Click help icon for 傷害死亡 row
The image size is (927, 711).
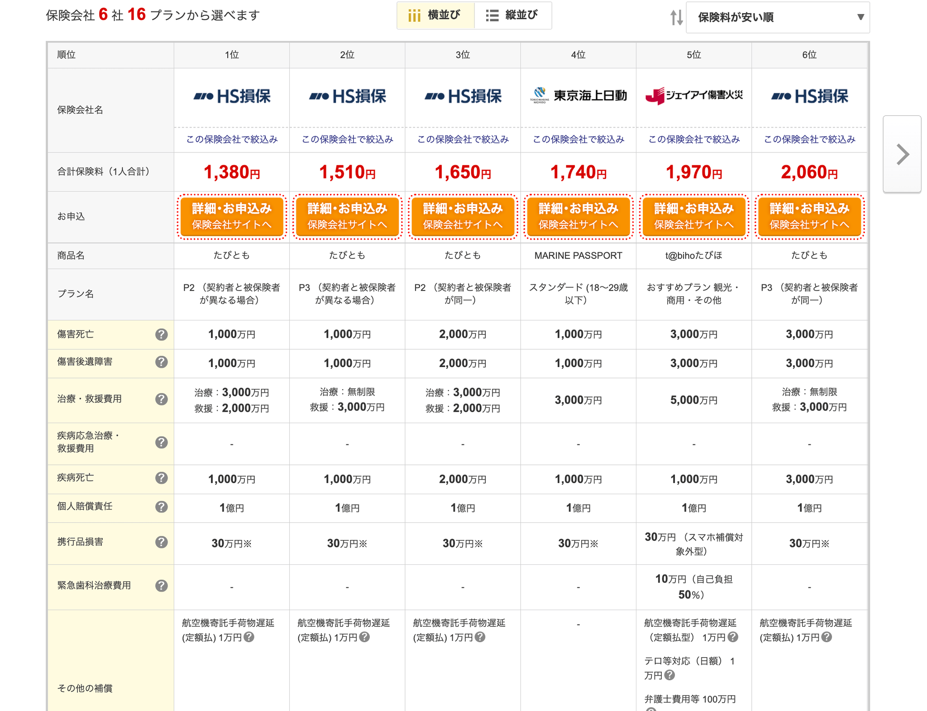(x=162, y=334)
